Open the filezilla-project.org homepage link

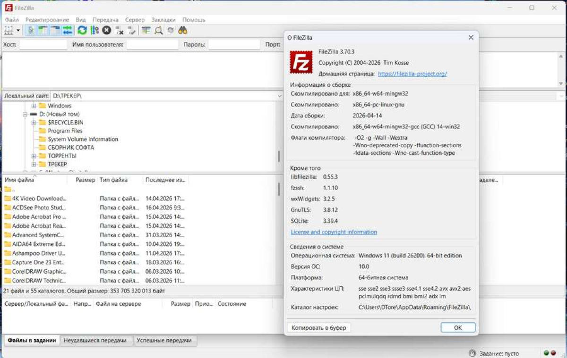pyautogui.click(x=412, y=74)
